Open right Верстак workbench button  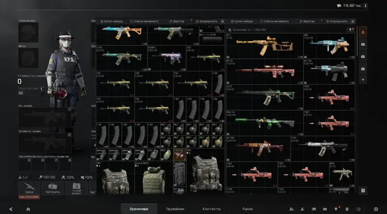(x=307, y=21)
